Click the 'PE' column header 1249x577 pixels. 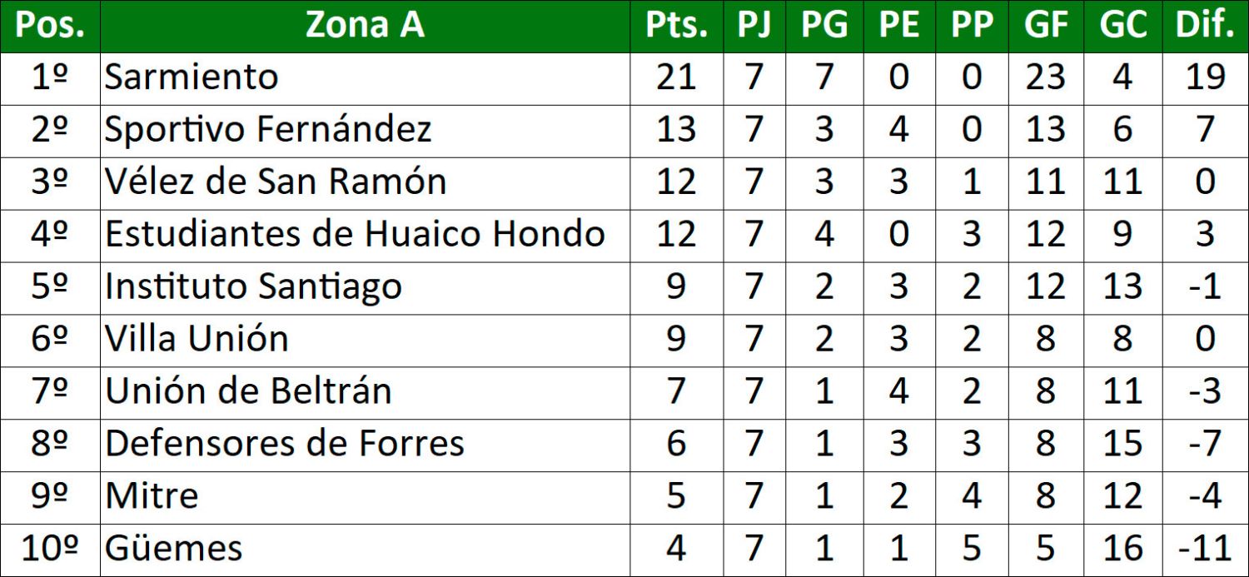[x=898, y=26]
